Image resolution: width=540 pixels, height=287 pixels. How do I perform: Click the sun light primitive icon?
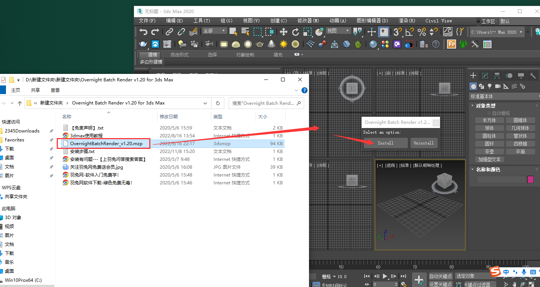pyautogui.click(x=284, y=44)
